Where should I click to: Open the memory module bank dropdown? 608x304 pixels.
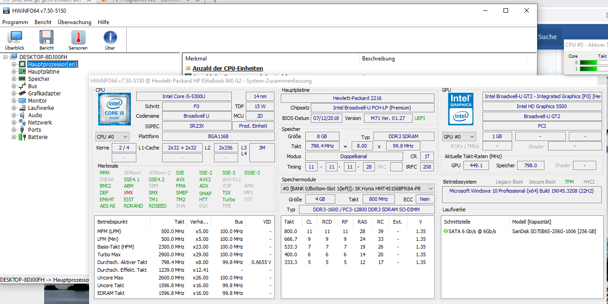coord(358,189)
